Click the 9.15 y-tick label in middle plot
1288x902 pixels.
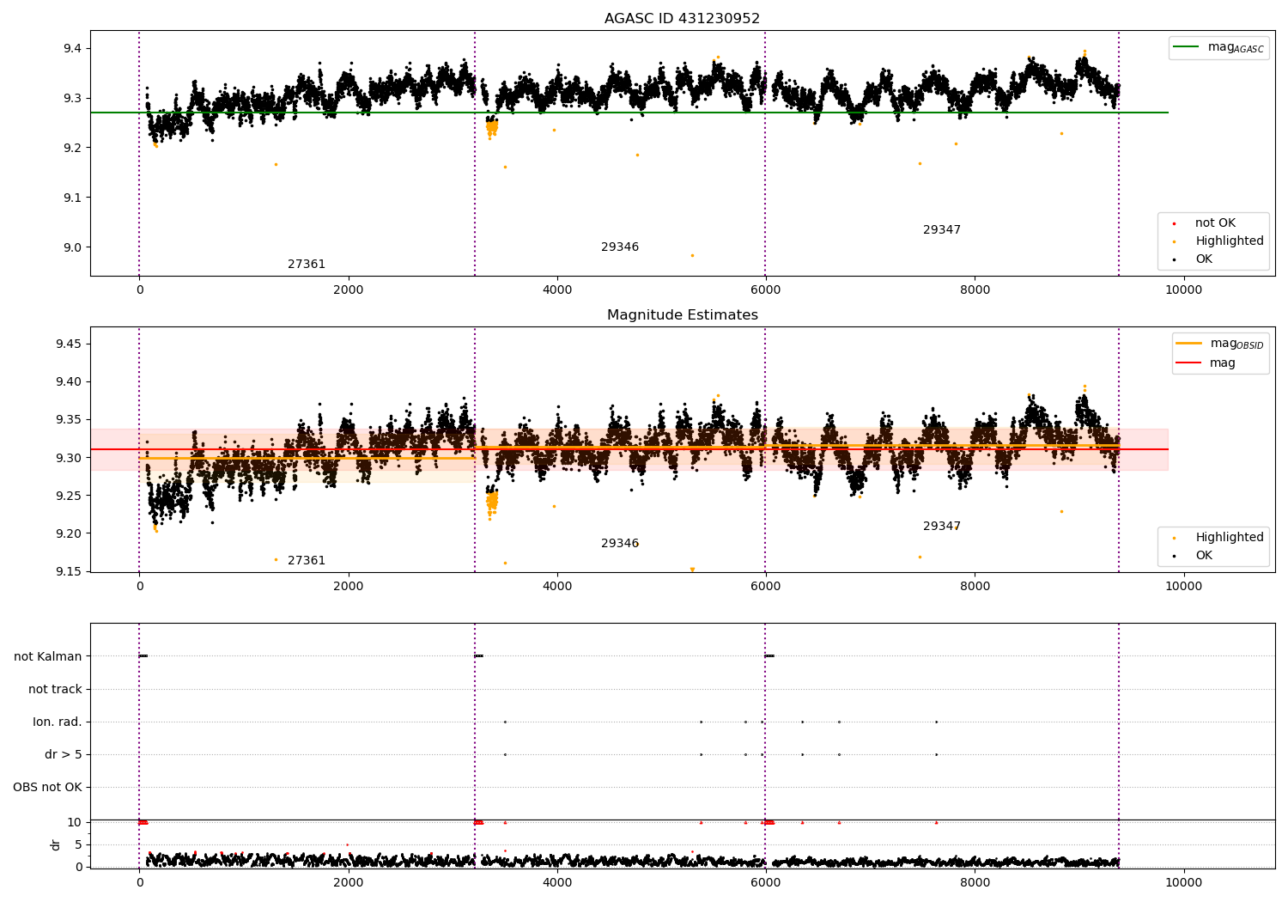(x=70, y=572)
